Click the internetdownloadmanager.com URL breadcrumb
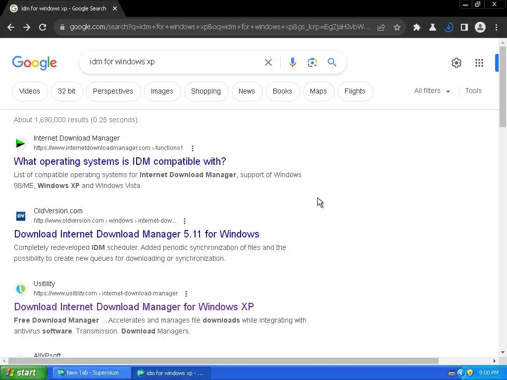The image size is (507, 380). pos(108,148)
